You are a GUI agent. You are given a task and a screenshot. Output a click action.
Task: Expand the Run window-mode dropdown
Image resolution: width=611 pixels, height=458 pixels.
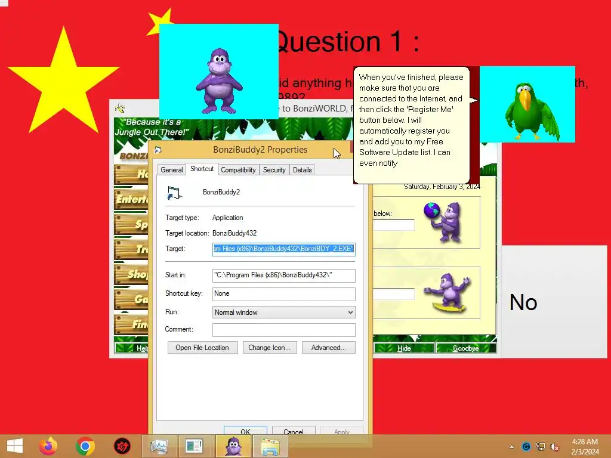(283, 312)
